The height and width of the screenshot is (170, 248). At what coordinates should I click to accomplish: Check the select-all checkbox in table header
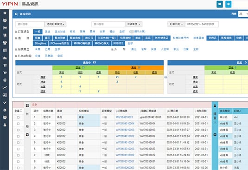click(x=21, y=111)
